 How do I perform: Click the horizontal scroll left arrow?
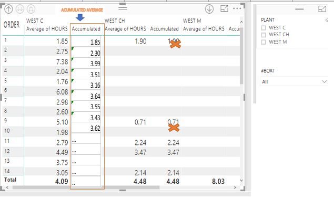(7, 187)
